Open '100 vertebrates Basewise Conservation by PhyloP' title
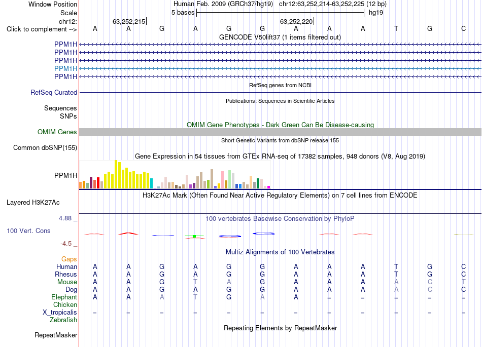 280,219
